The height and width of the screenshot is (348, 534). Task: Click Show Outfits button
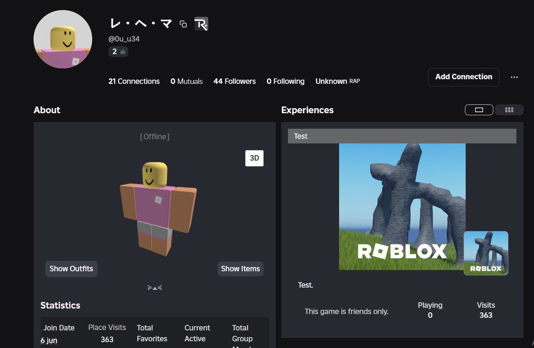71,269
